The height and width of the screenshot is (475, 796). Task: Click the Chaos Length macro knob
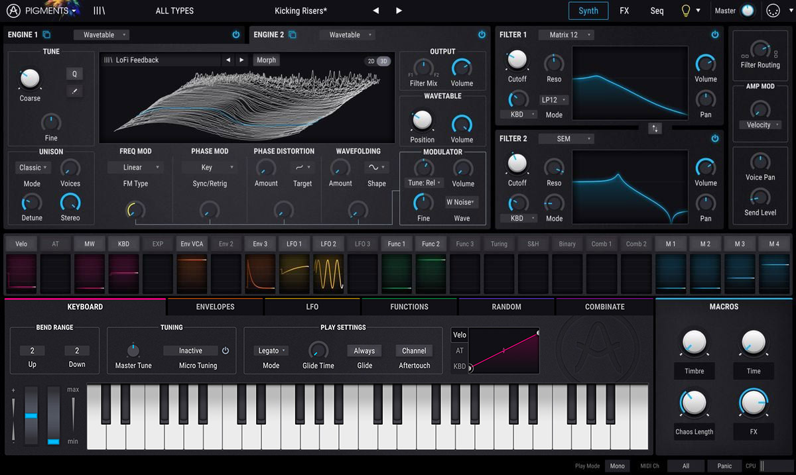tap(694, 403)
